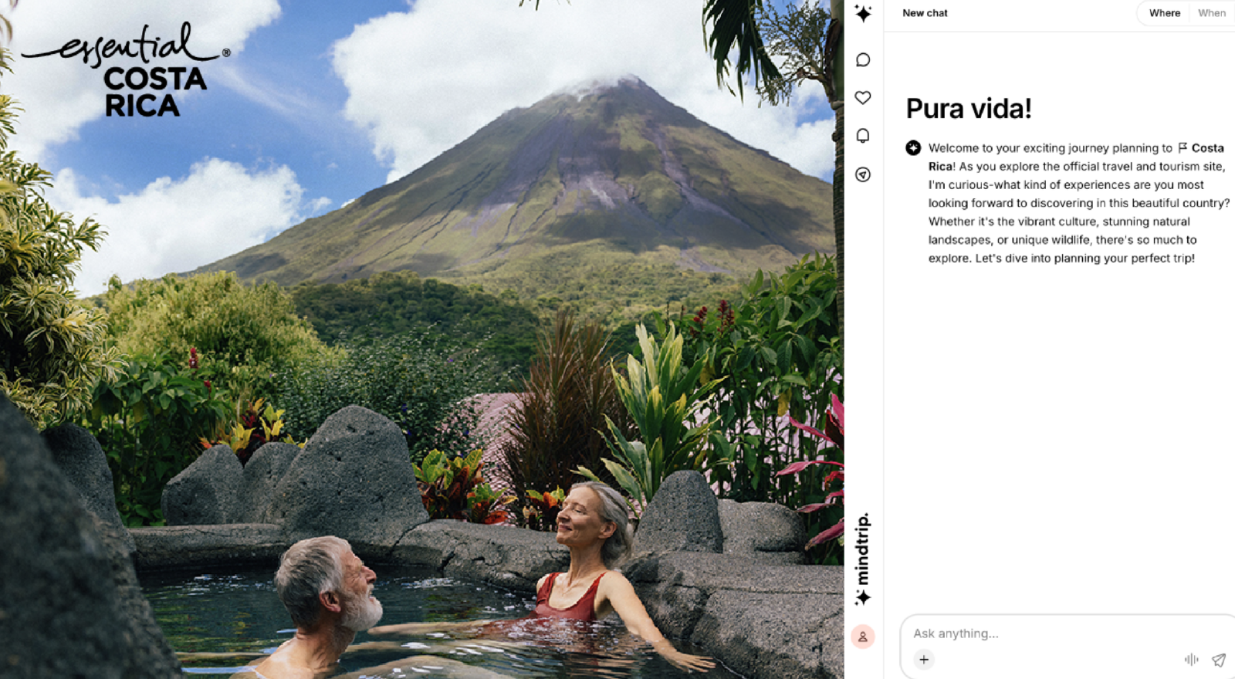Open the Where filter
Image resolution: width=1235 pixels, height=679 pixels.
tap(1165, 13)
